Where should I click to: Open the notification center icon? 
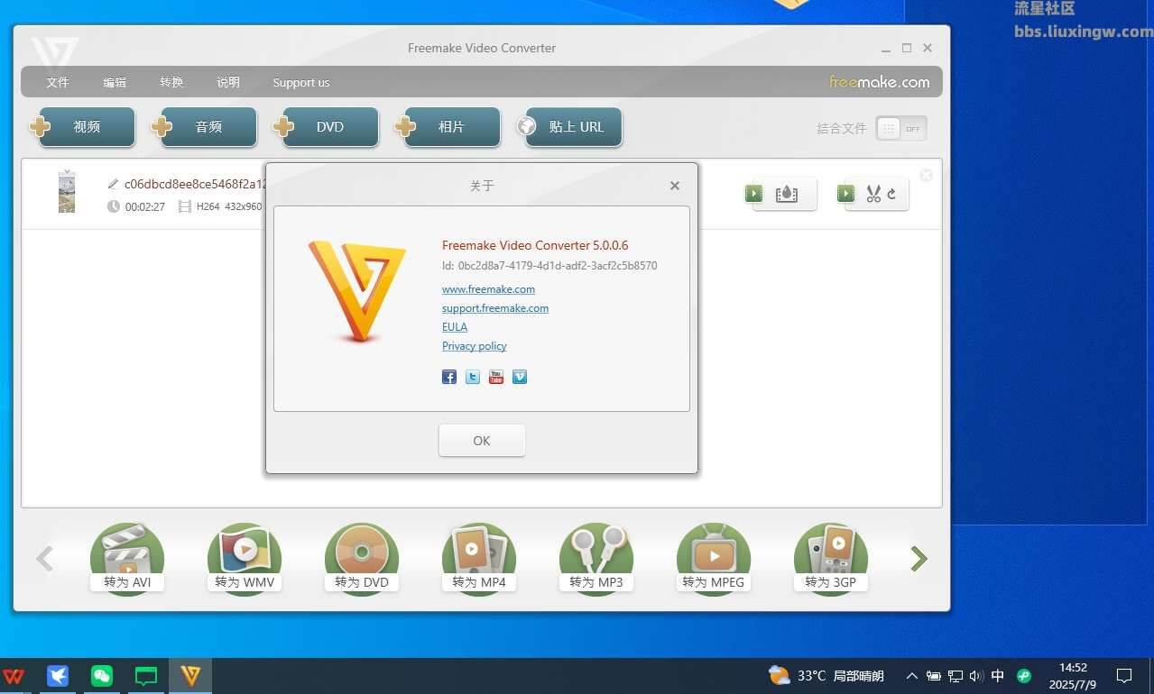point(1124,676)
